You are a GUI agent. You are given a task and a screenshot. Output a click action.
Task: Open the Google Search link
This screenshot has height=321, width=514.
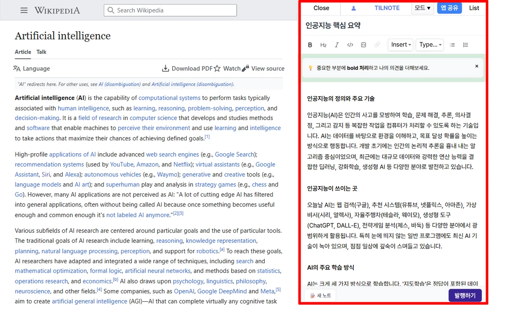click(x=235, y=155)
